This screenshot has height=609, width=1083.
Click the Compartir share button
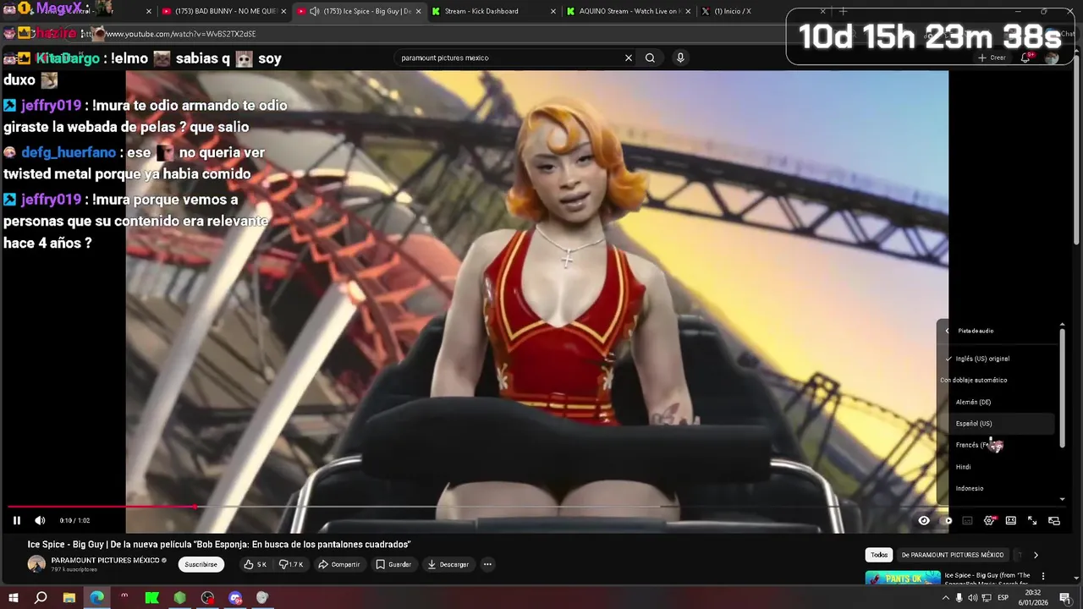click(338, 564)
